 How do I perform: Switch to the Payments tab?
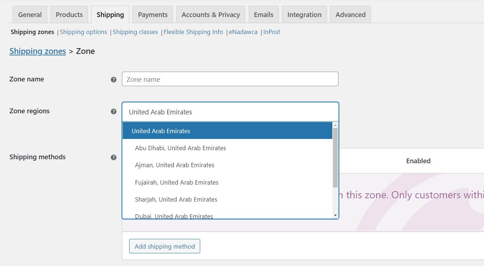(153, 14)
